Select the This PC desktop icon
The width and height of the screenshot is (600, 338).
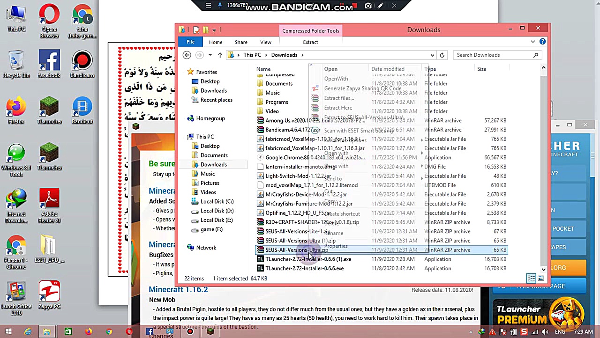click(x=16, y=19)
